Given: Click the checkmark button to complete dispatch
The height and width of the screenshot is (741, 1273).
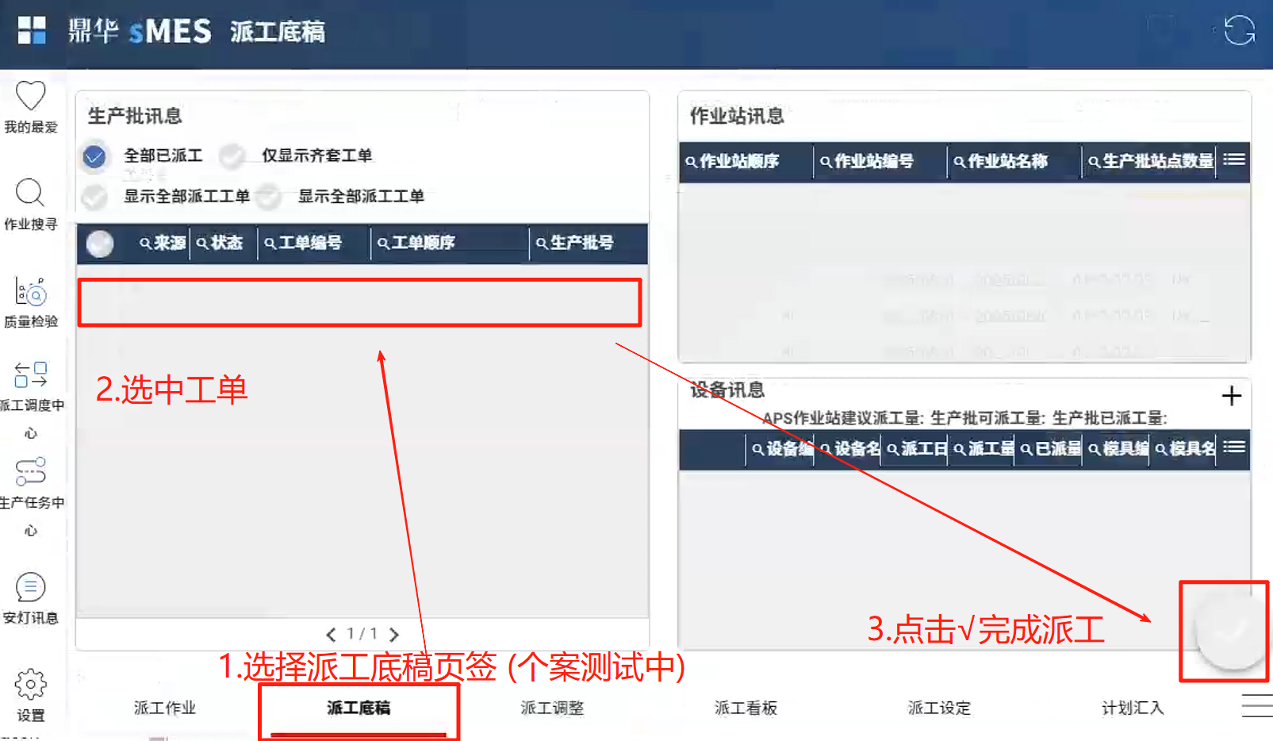Looking at the screenshot, I should 1230,632.
